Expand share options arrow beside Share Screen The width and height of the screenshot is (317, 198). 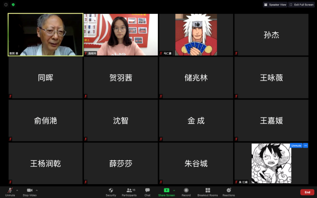pos(174,190)
